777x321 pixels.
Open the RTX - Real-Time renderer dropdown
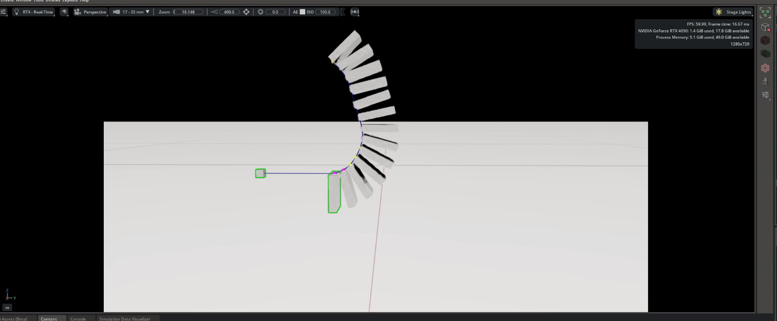33,12
